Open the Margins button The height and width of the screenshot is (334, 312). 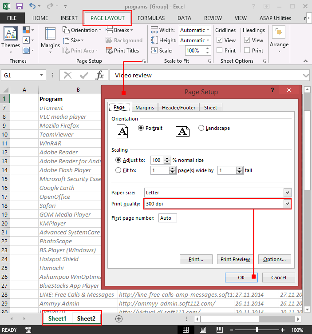point(50,40)
